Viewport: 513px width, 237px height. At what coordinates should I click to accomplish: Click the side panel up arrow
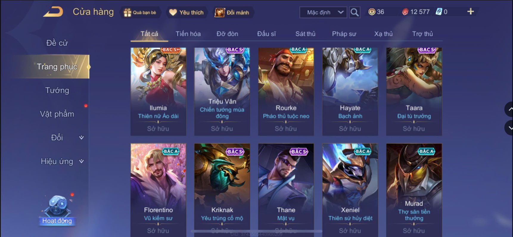point(509,109)
